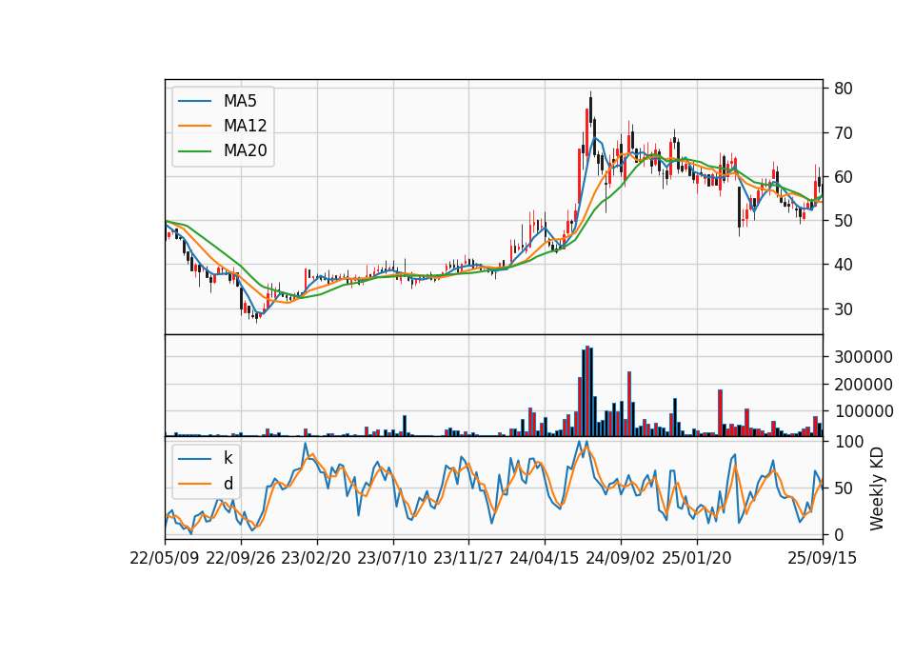Click the 23/07/10 date tick label

[x=392, y=558]
